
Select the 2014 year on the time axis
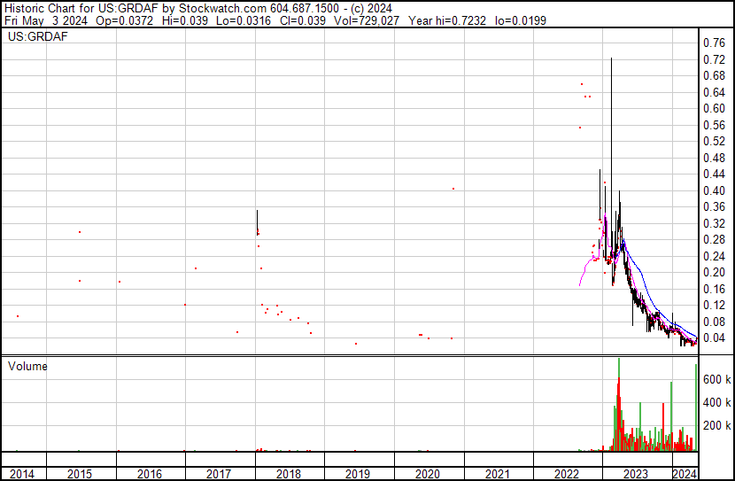pos(20,474)
